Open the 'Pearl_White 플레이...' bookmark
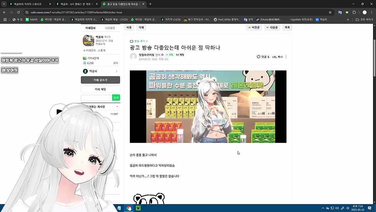The height and width of the screenshot is (212, 376). [227, 19]
